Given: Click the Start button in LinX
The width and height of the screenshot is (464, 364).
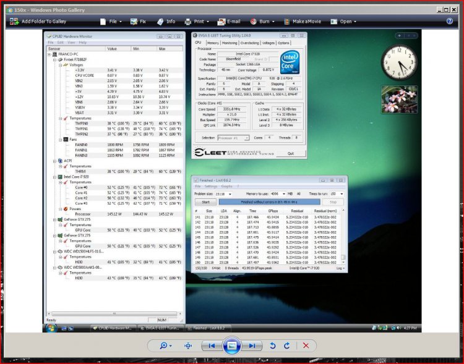Looking at the screenshot, I should click(x=205, y=202).
